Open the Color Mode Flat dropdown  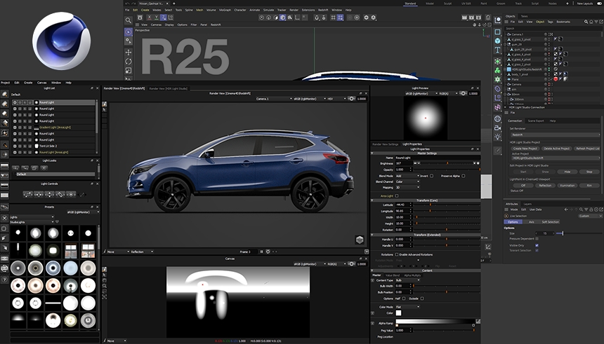point(407,307)
